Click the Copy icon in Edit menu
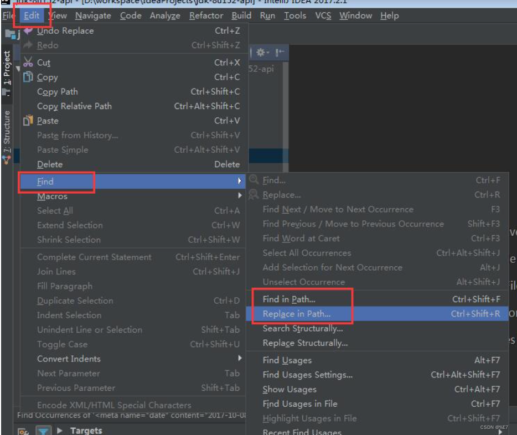The width and height of the screenshot is (517, 435). tap(28, 77)
